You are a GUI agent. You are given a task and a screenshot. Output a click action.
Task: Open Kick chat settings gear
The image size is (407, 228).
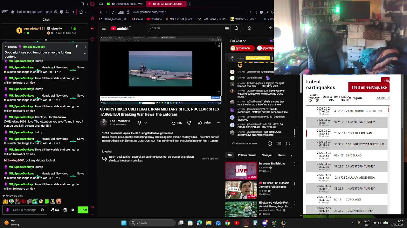click(72, 210)
